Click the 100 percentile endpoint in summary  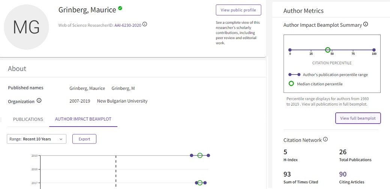click(374, 50)
